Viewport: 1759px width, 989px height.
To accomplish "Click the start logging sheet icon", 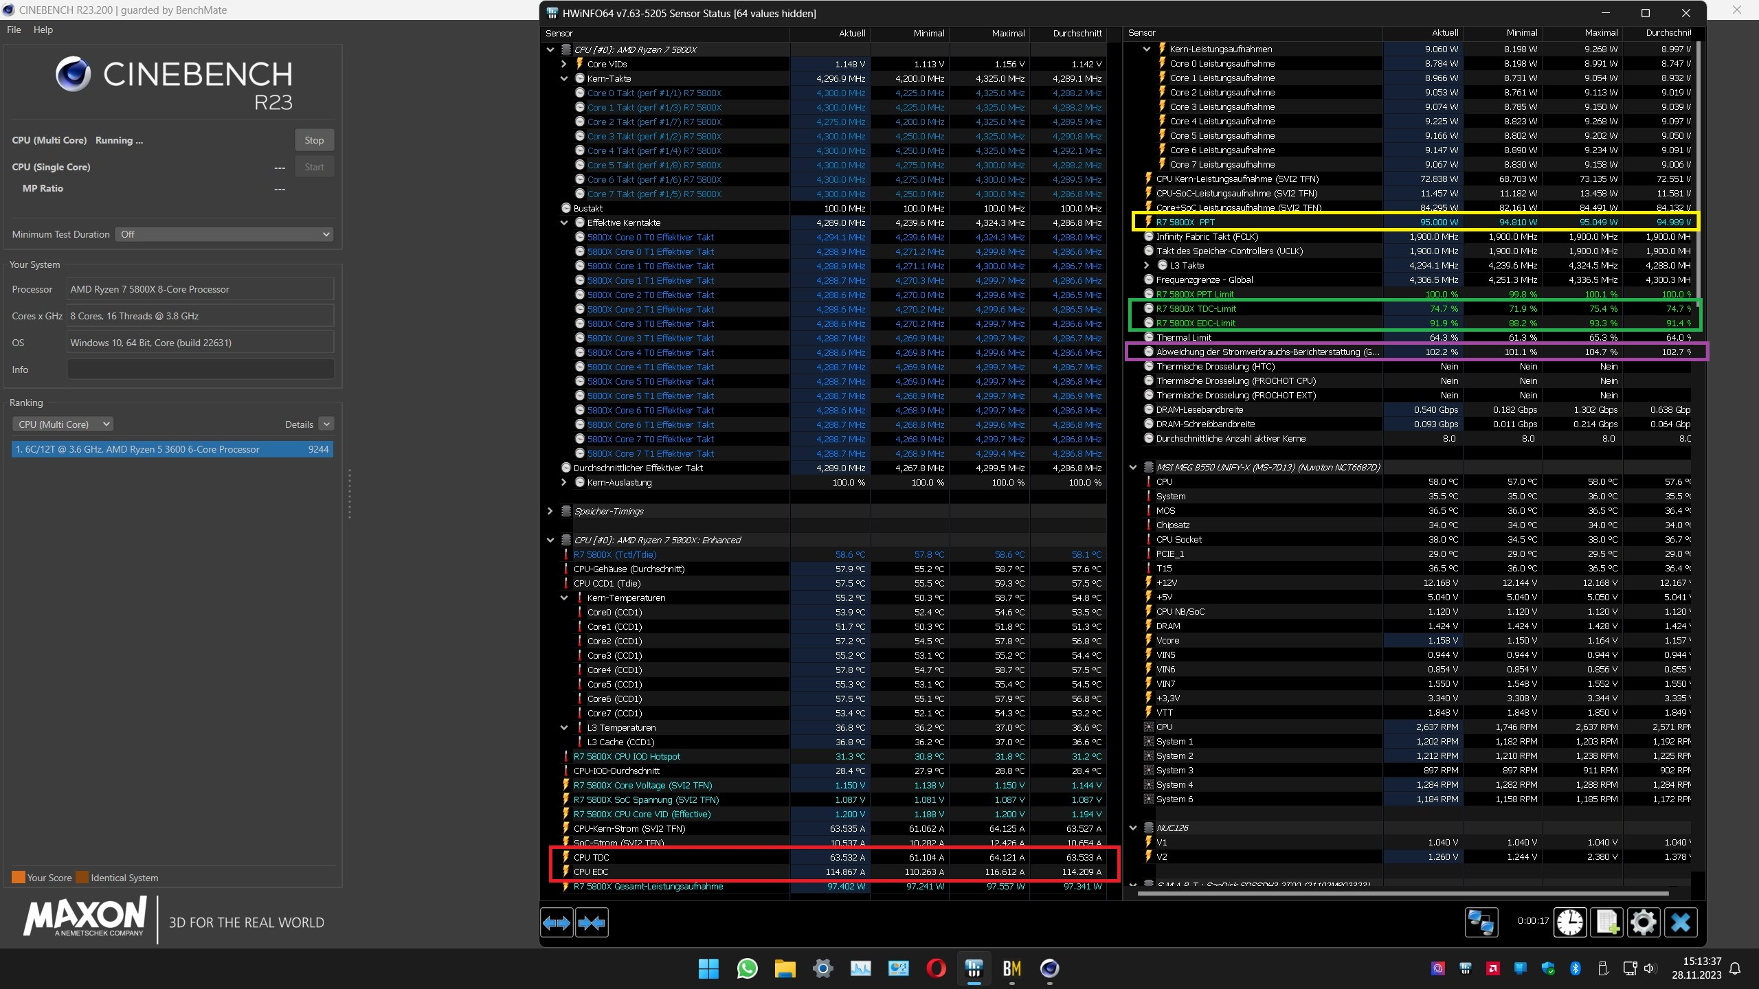I will pos(1607,922).
